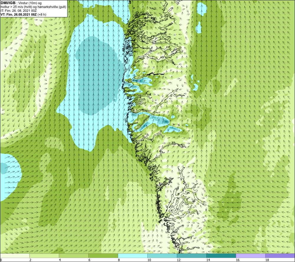Click the legend scale value "8"
295x262 pixels.
119,260
